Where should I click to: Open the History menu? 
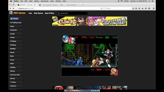36,1
